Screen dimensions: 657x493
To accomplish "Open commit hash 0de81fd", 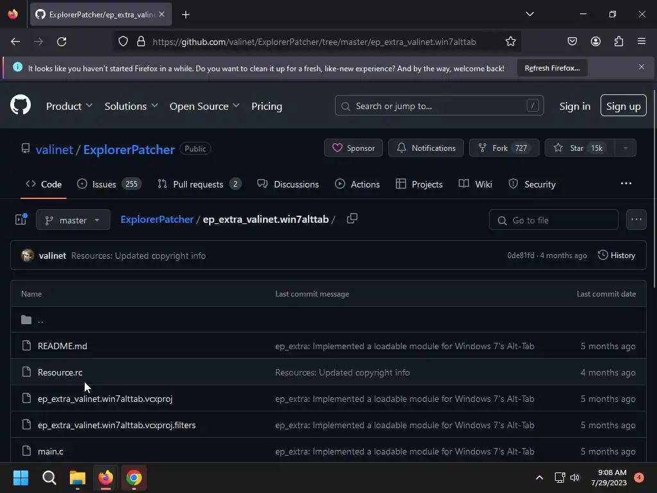I will [x=521, y=255].
